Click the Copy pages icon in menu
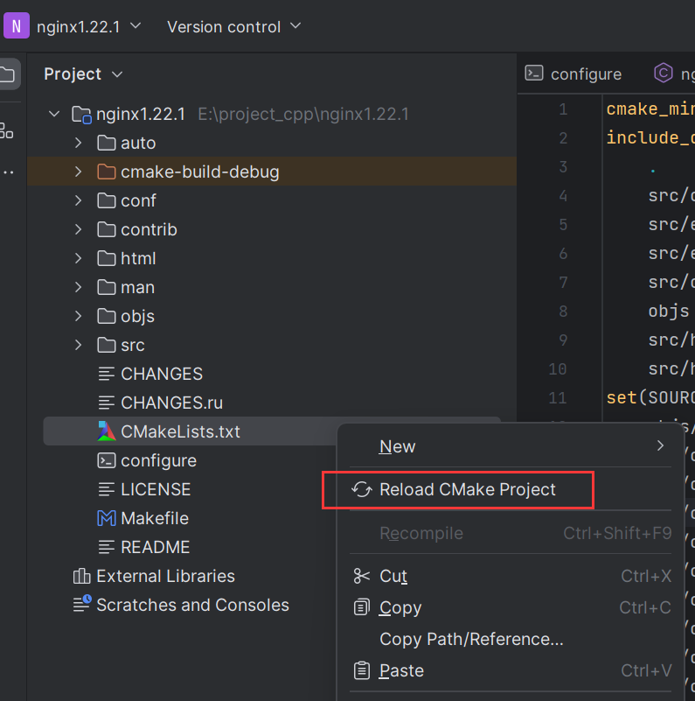The image size is (695, 701). tap(361, 607)
